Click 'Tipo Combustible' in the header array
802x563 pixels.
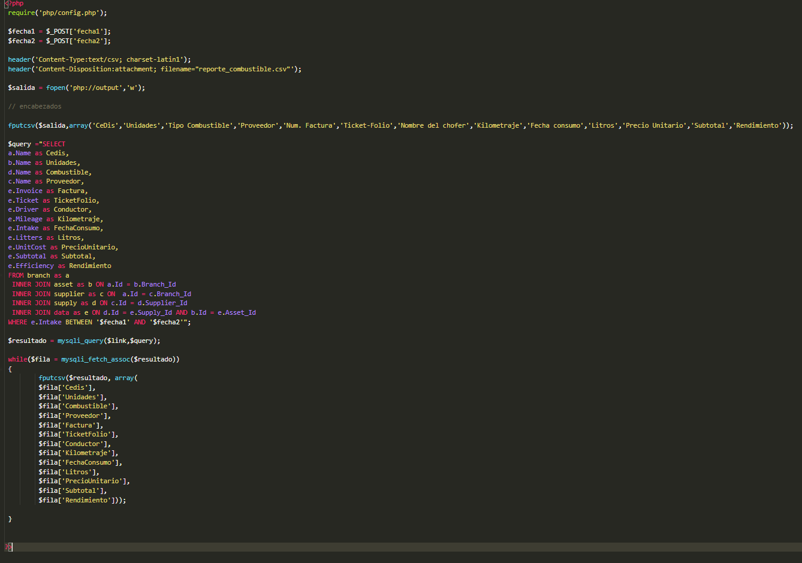click(199, 125)
